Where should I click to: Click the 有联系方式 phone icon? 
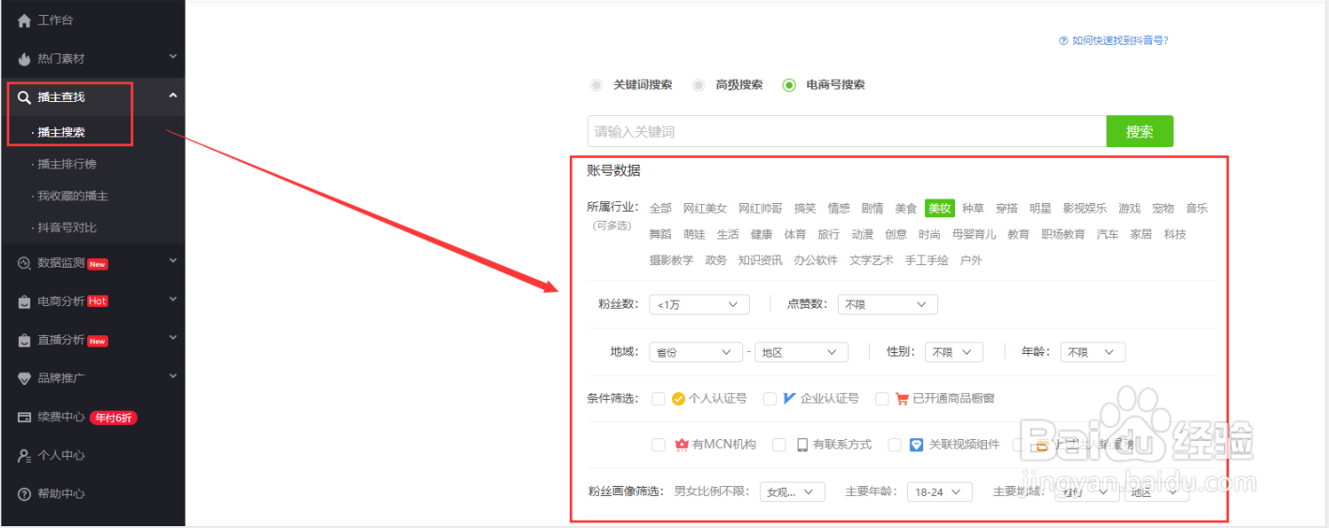coord(802,445)
